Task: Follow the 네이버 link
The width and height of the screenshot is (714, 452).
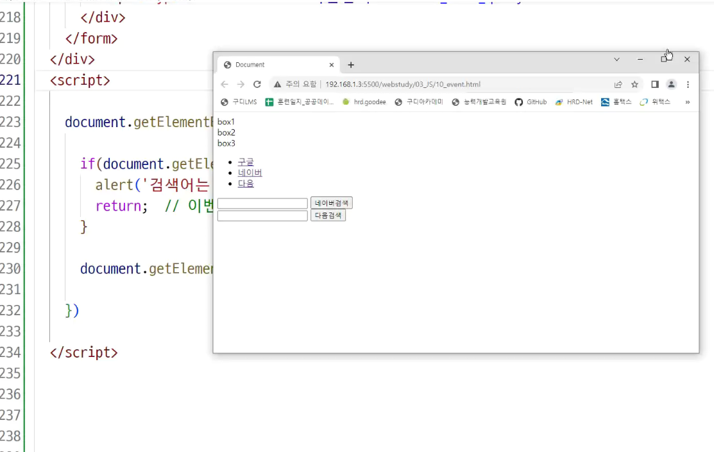Action: (250, 173)
